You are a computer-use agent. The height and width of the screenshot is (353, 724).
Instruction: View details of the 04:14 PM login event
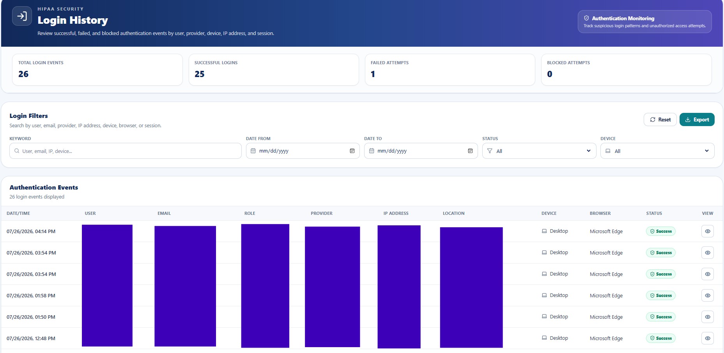coord(708,231)
